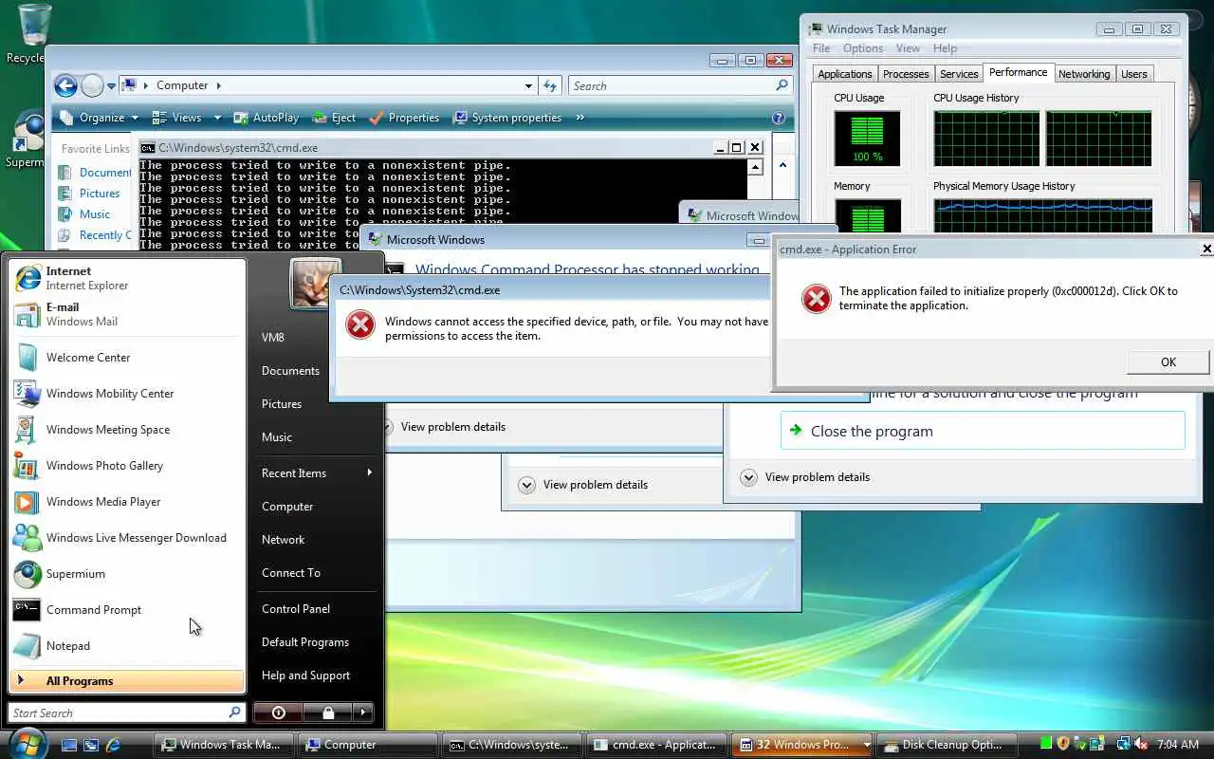The height and width of the screenshot is (759, 1214).
Task: Open the address bar history dropdown
Action: 528,86
